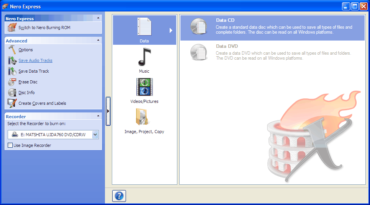Open the recorder selection dropdown
Image resolution: width=370 pixels, height=205 pixels.
click(x=95, y=135)
